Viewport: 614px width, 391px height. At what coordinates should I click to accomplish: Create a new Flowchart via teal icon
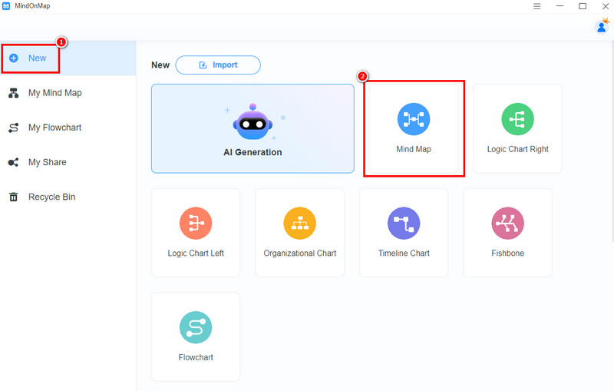click(x=196, y=326)
